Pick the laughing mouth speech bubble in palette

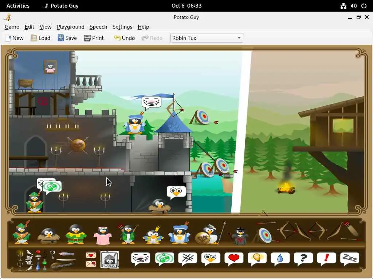coord(141,259)
